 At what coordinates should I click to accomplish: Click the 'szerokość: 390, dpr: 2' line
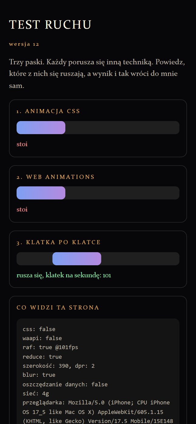coord(59,366)
